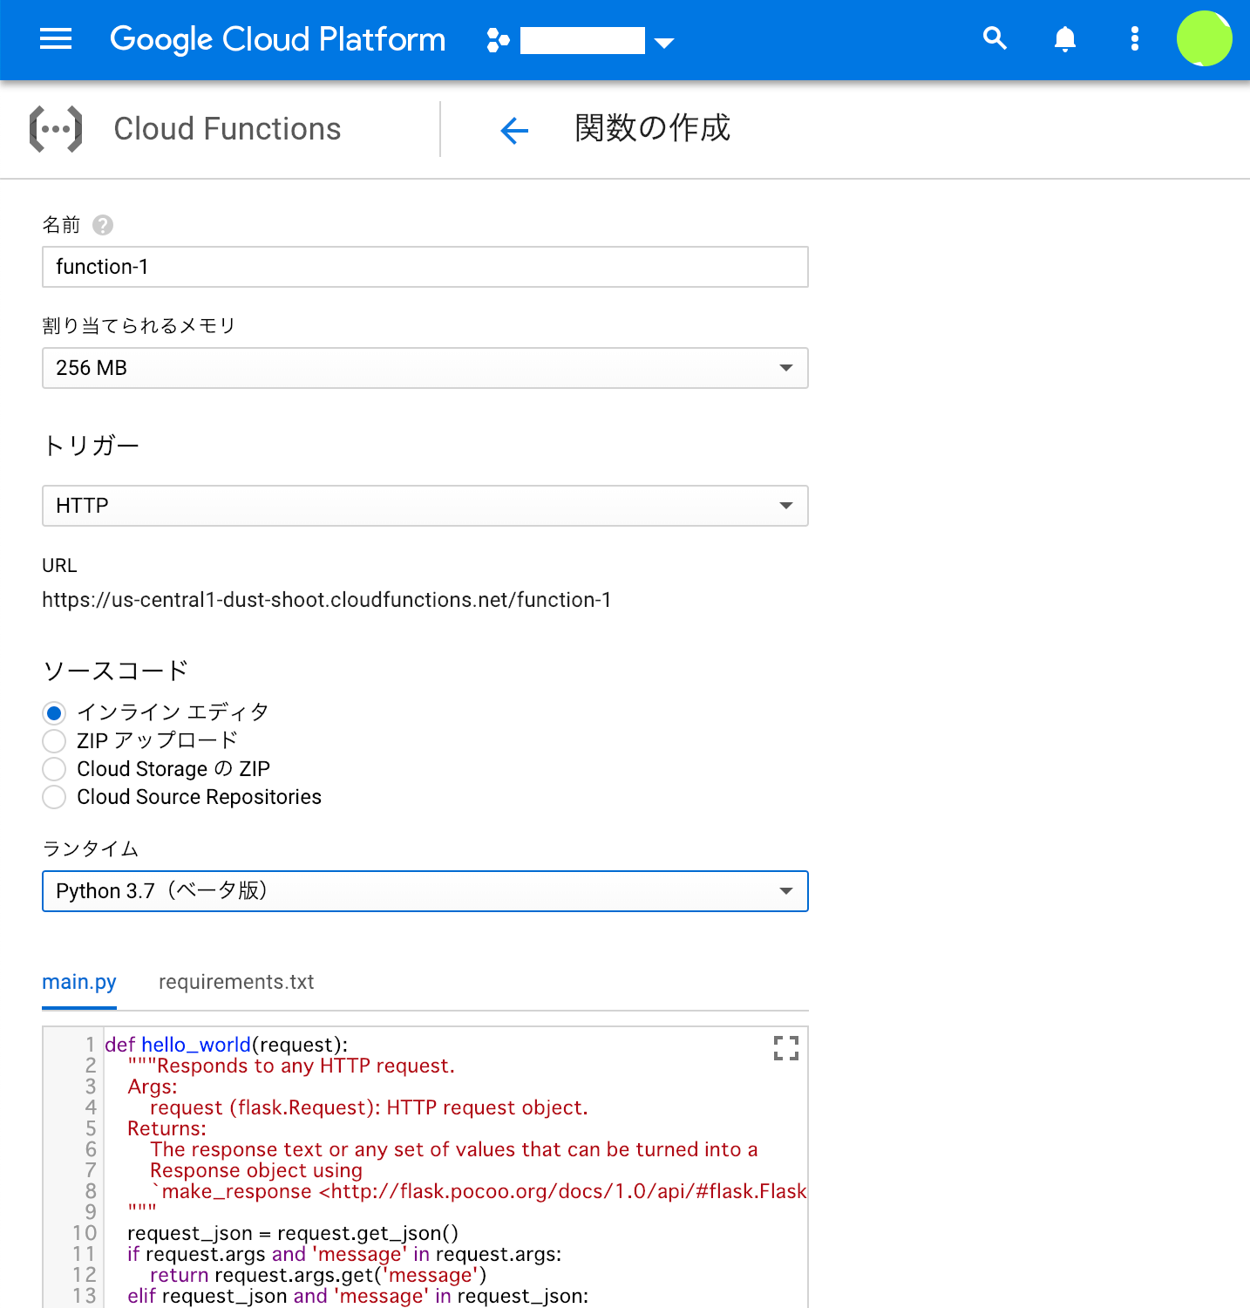Open the HTTP trigger dropdown
Image resolution: width=1250 pixels, height=1308 pixels.
[425, 506]
